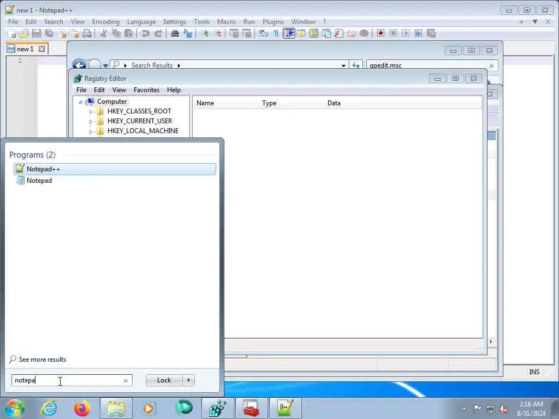Screen dimensions: 559x419
Task: Click the New file icon in Notepad++ toolbar
Action: (x=12, y=33)
